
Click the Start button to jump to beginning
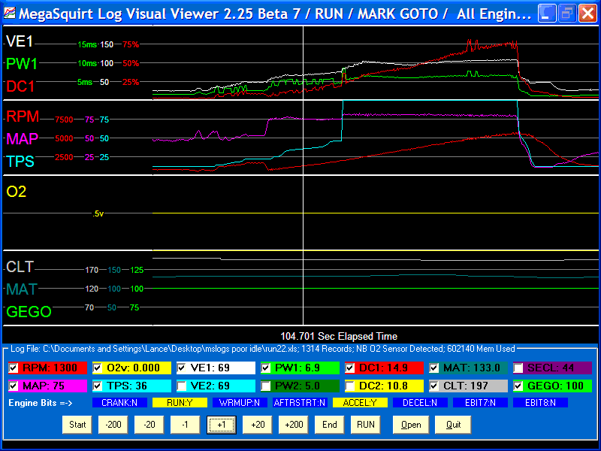coord(77,425)
